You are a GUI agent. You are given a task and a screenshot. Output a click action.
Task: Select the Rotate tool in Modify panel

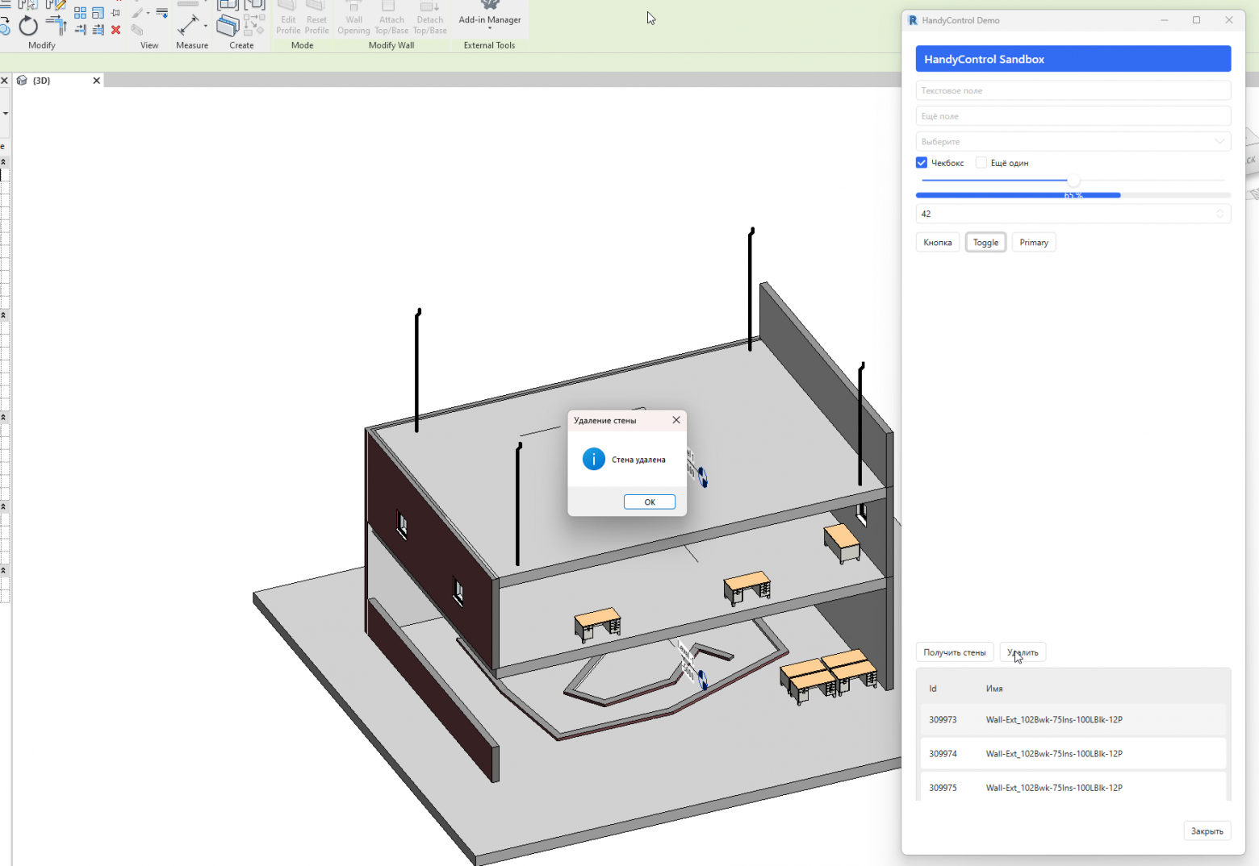point(28,27)
